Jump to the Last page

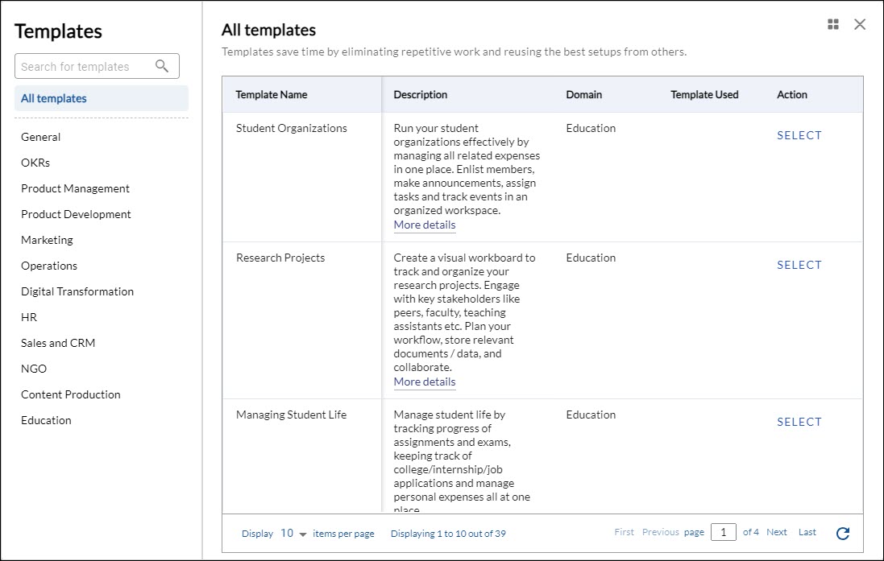(807, 532)
